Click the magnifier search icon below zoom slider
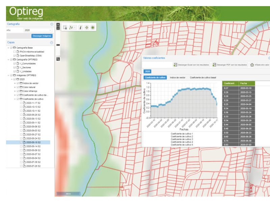 58,59
